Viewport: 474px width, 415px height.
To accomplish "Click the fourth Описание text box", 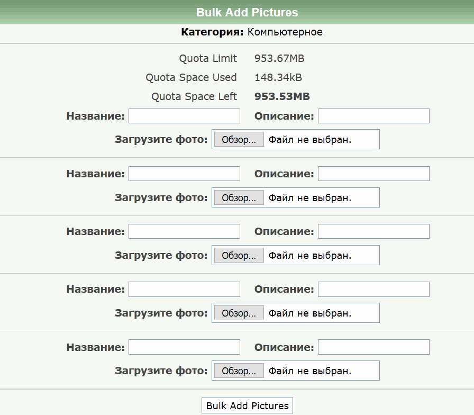I will [x=373, y=289].
